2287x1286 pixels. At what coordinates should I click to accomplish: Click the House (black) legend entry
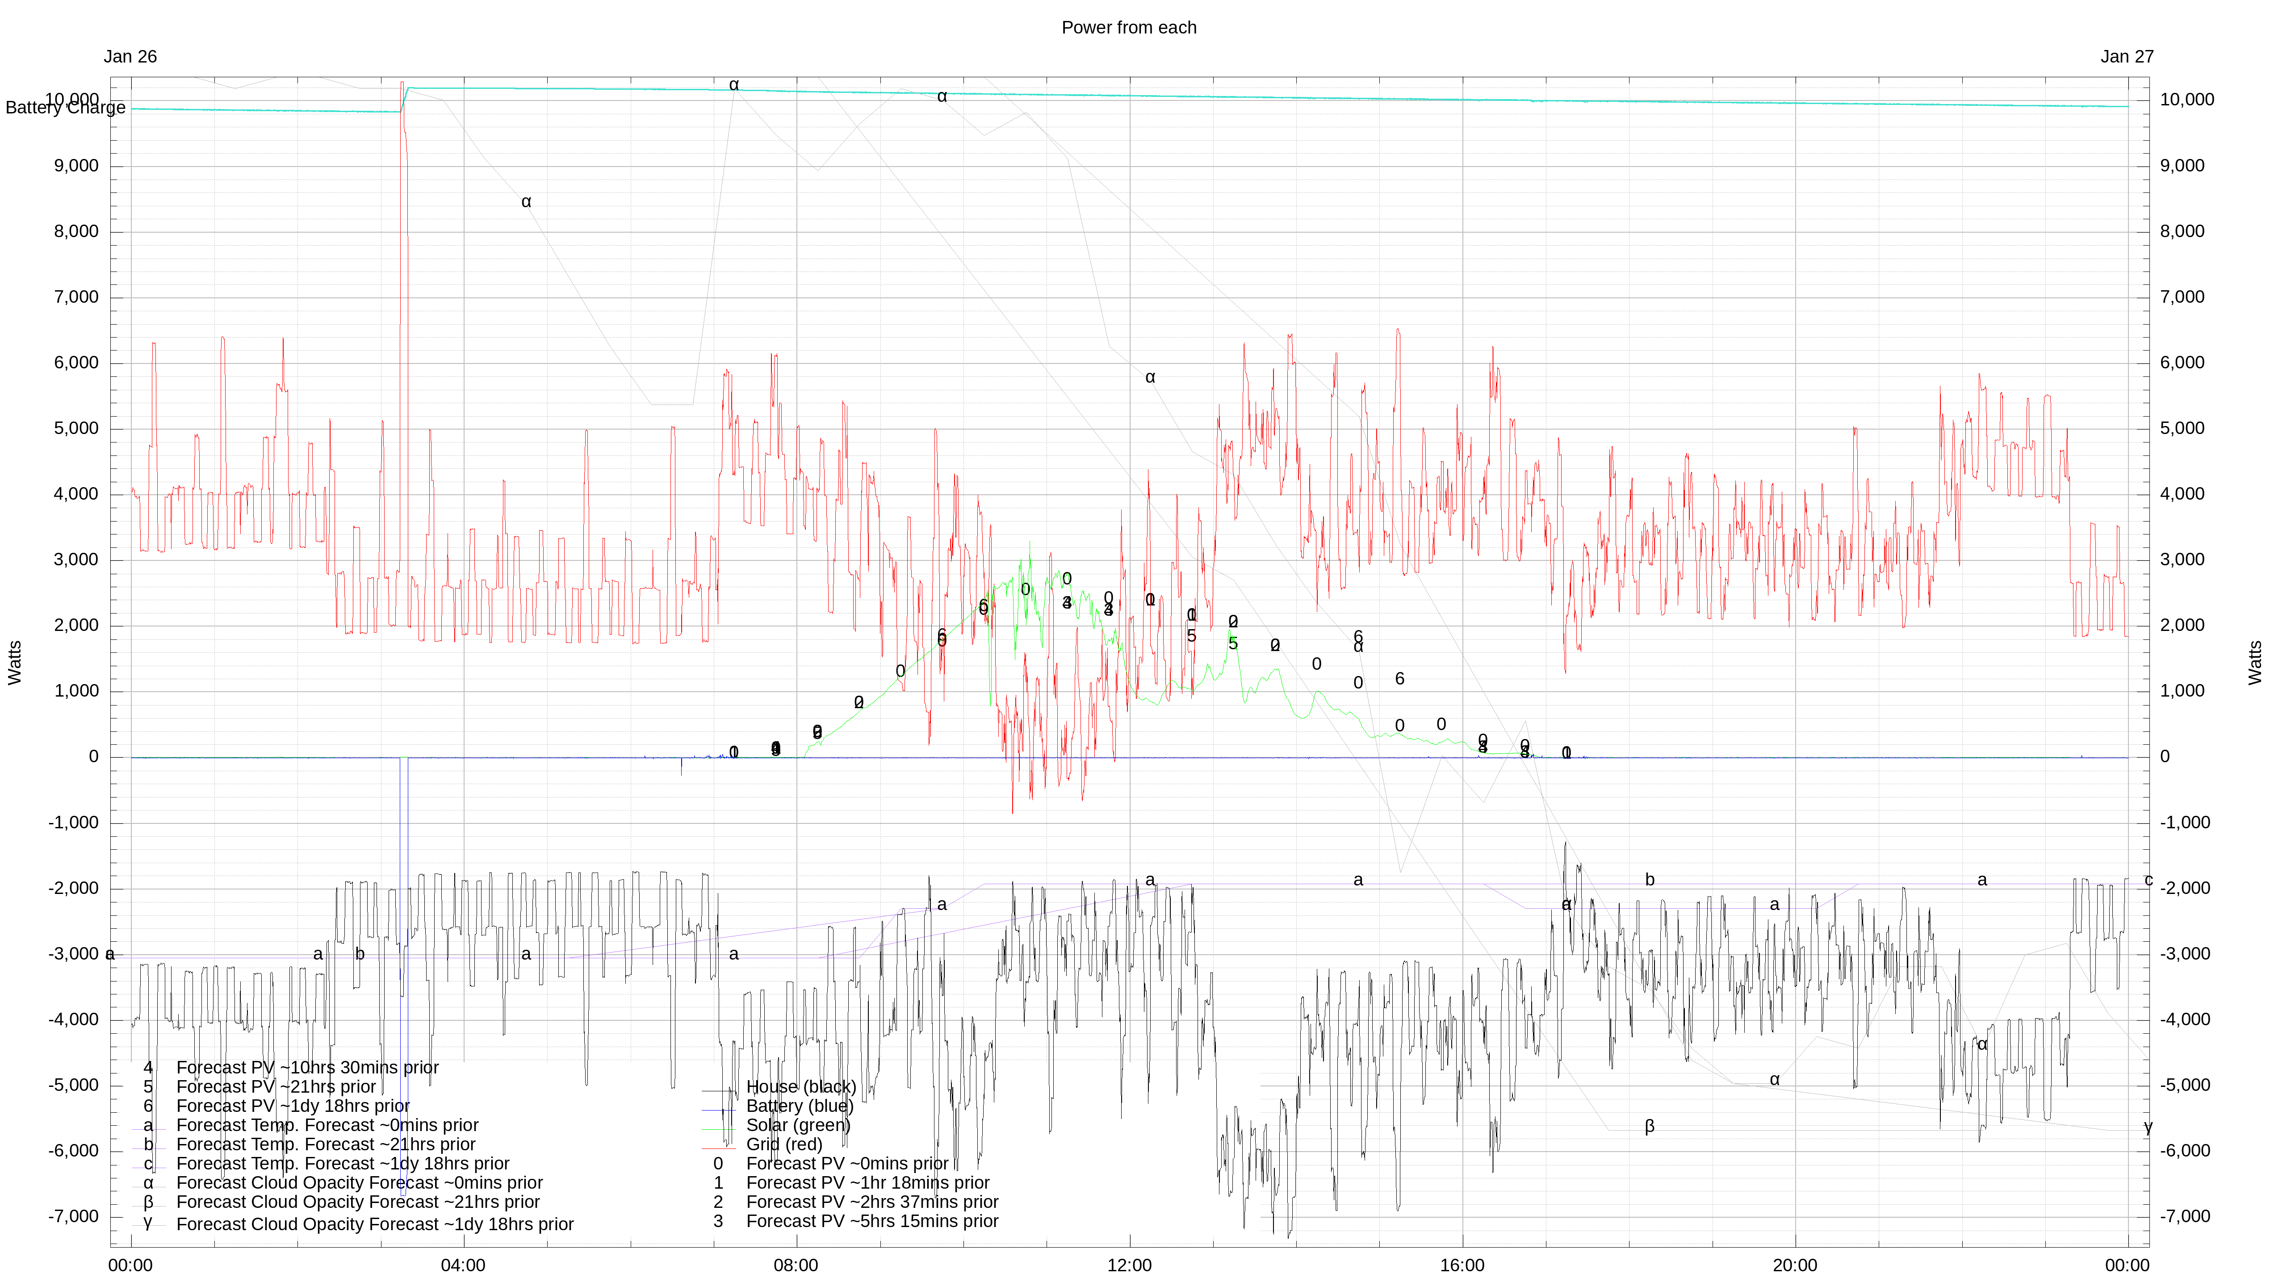click(x=800, y=1087)
